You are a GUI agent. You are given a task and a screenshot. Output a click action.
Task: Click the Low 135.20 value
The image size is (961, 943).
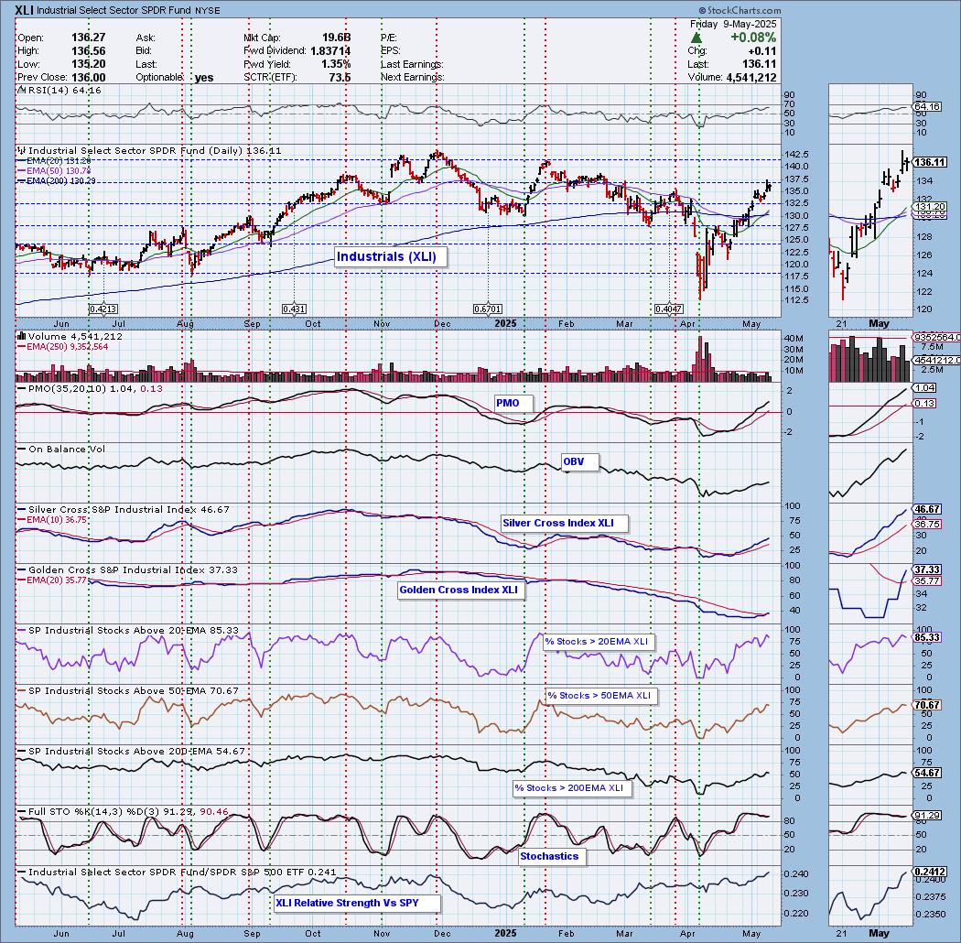click(x=88, y=64)
